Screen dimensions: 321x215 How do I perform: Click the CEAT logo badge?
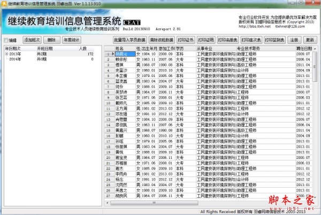[x=132, y=22]
